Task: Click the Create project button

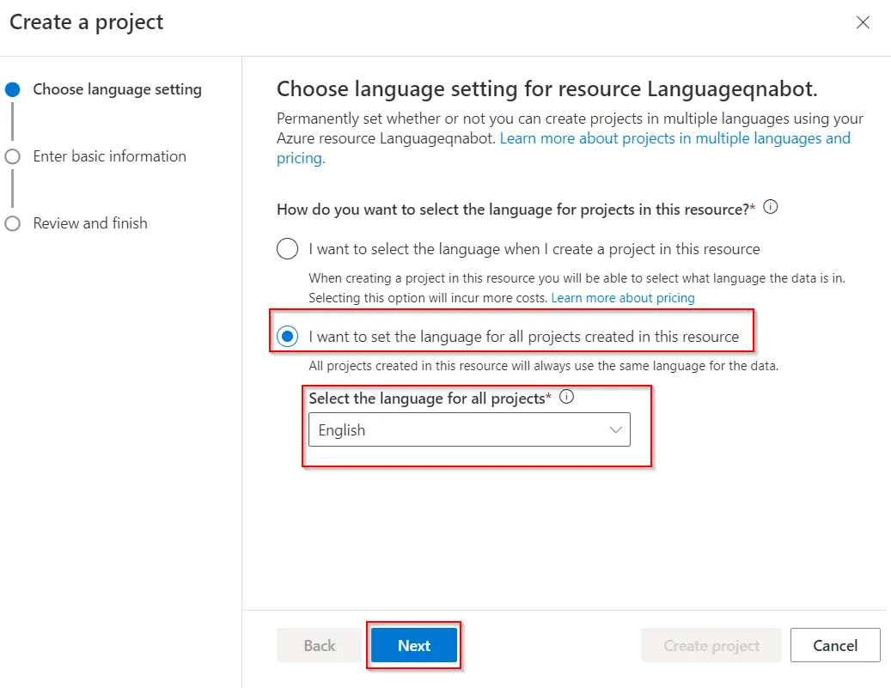Action: (711, 645)
